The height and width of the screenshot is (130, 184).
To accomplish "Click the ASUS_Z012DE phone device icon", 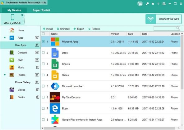I will point(12,17).
